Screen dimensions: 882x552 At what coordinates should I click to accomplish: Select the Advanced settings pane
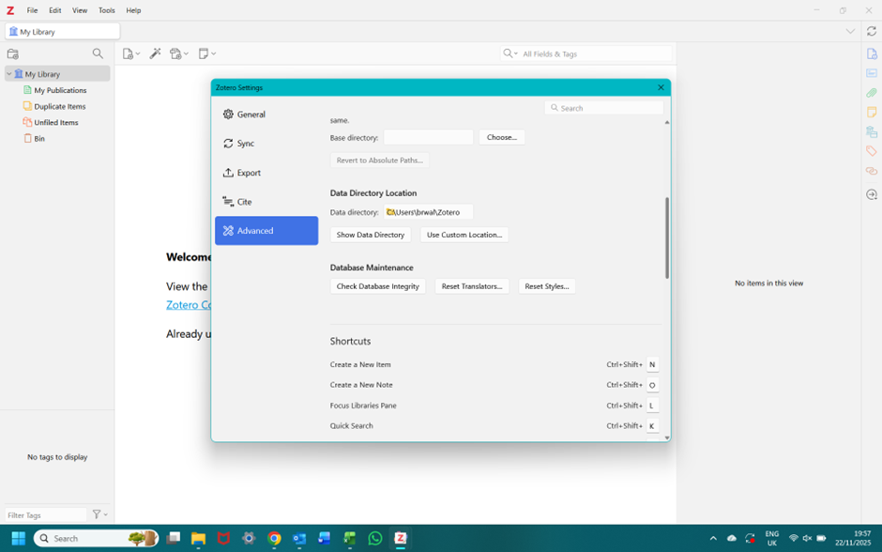click(x=266, y=231)
